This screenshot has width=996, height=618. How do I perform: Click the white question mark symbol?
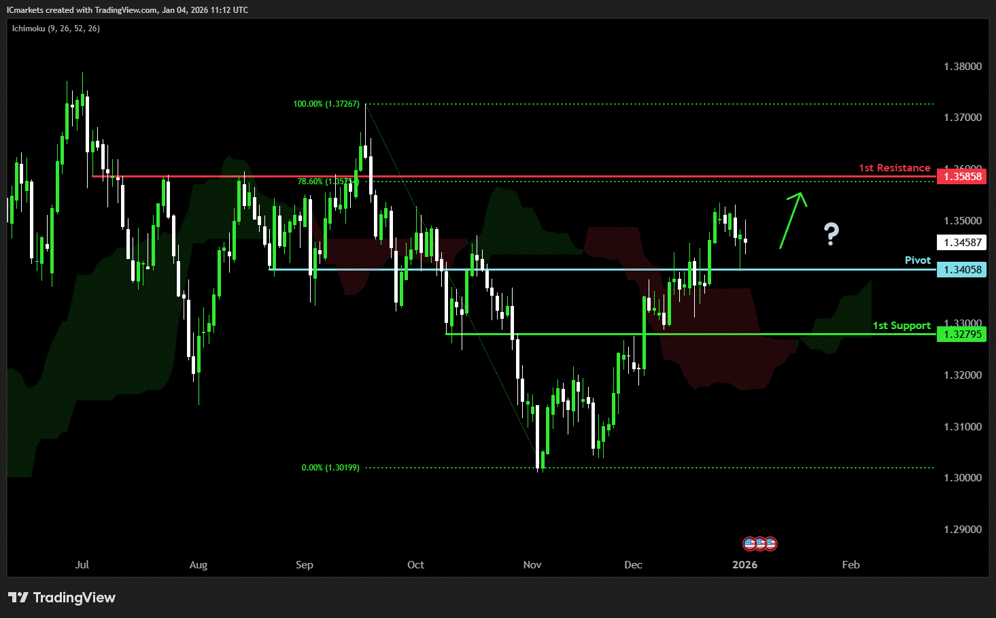pyautogui.click(x=831, y=234)
